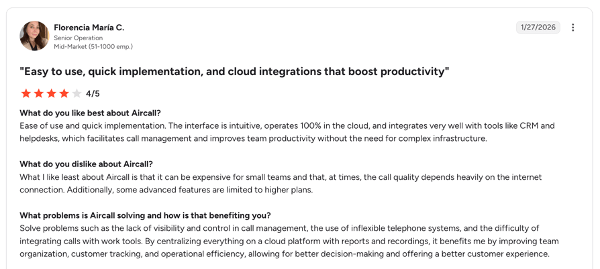The image size is (600, 269).
Task: Click the second red rating star
Action: click(39, 93)
